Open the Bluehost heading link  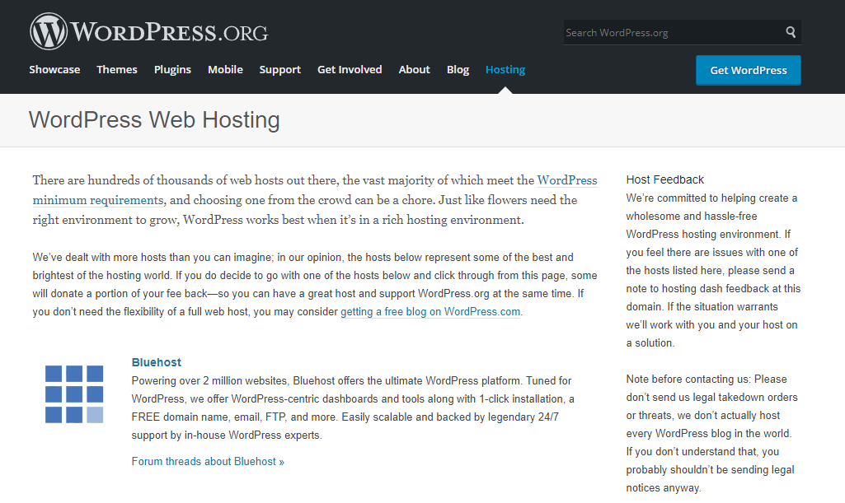point(157,362)
